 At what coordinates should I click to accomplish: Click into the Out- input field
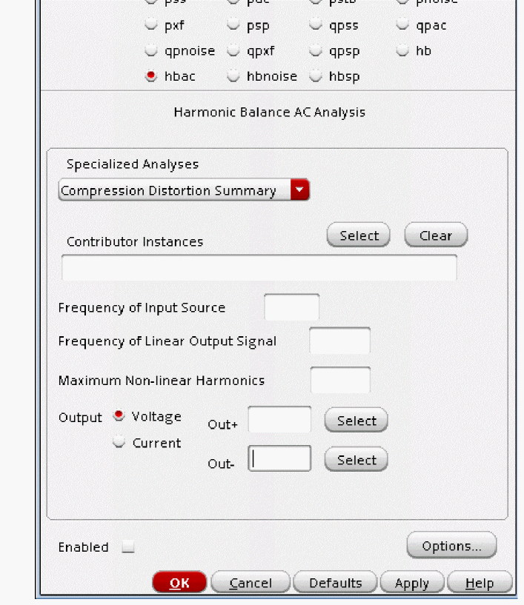[x=279, y=458]
